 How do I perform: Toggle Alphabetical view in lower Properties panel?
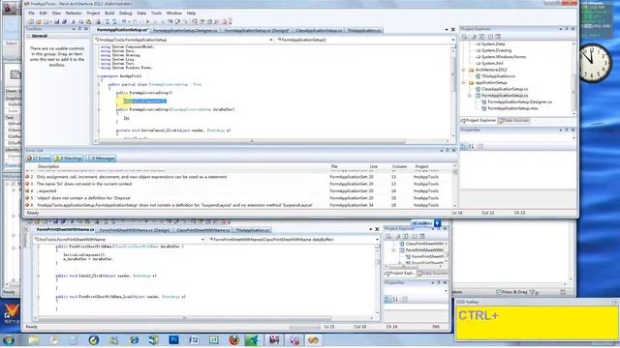point(395,299)
